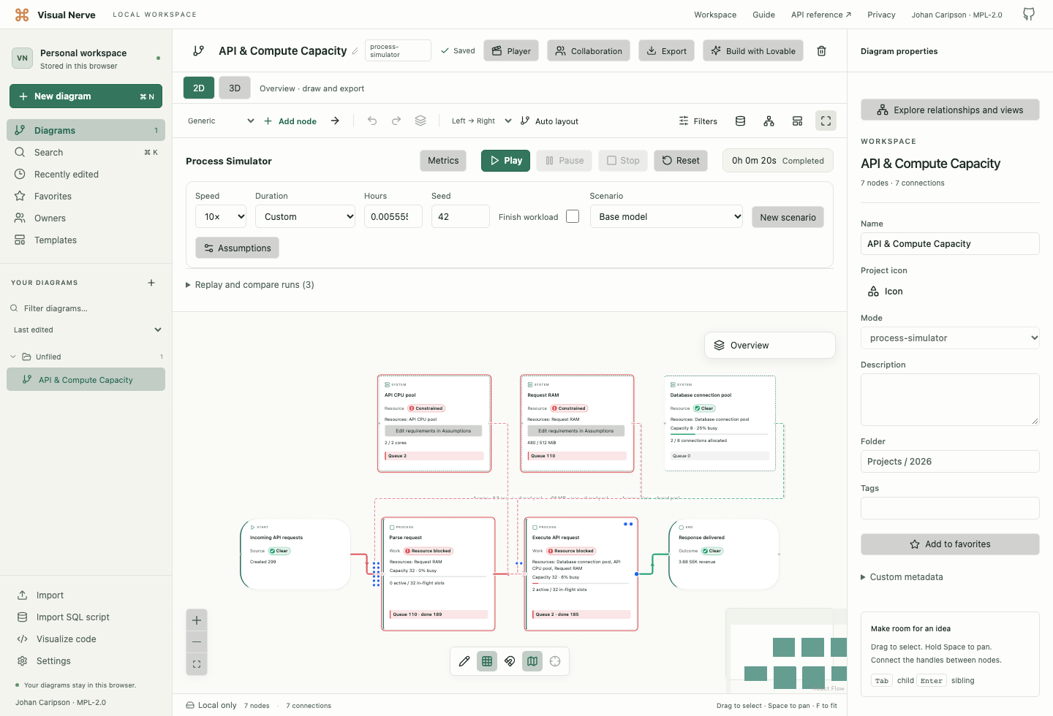Click the panel layout toolbar icon
1053x716 pixels.
(x=797, y=121)
